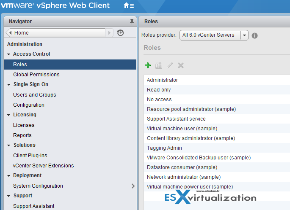290x210 pixels.
Task: Collapse the Access Control section
Action: (x=9, y=54)
